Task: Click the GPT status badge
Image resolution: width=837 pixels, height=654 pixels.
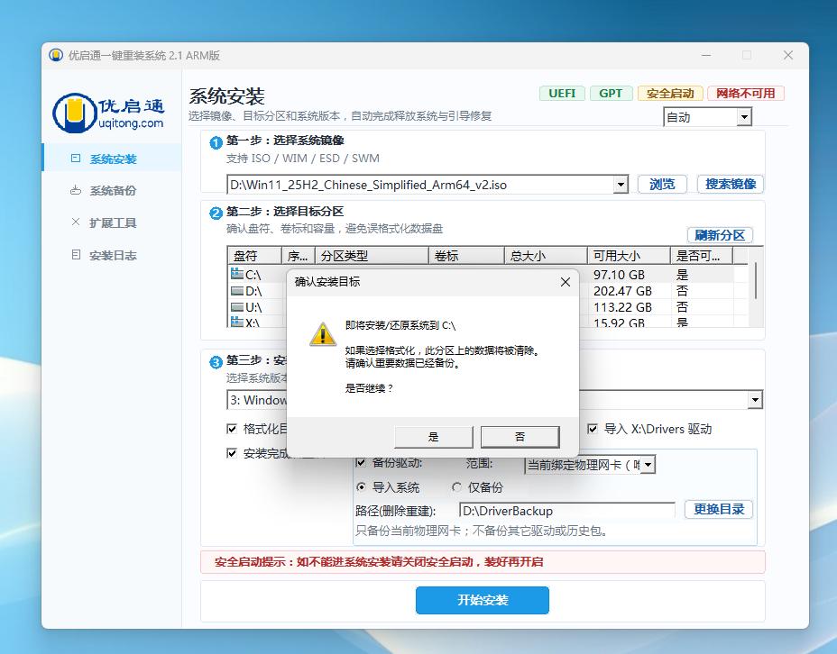Action: (611, 94)
